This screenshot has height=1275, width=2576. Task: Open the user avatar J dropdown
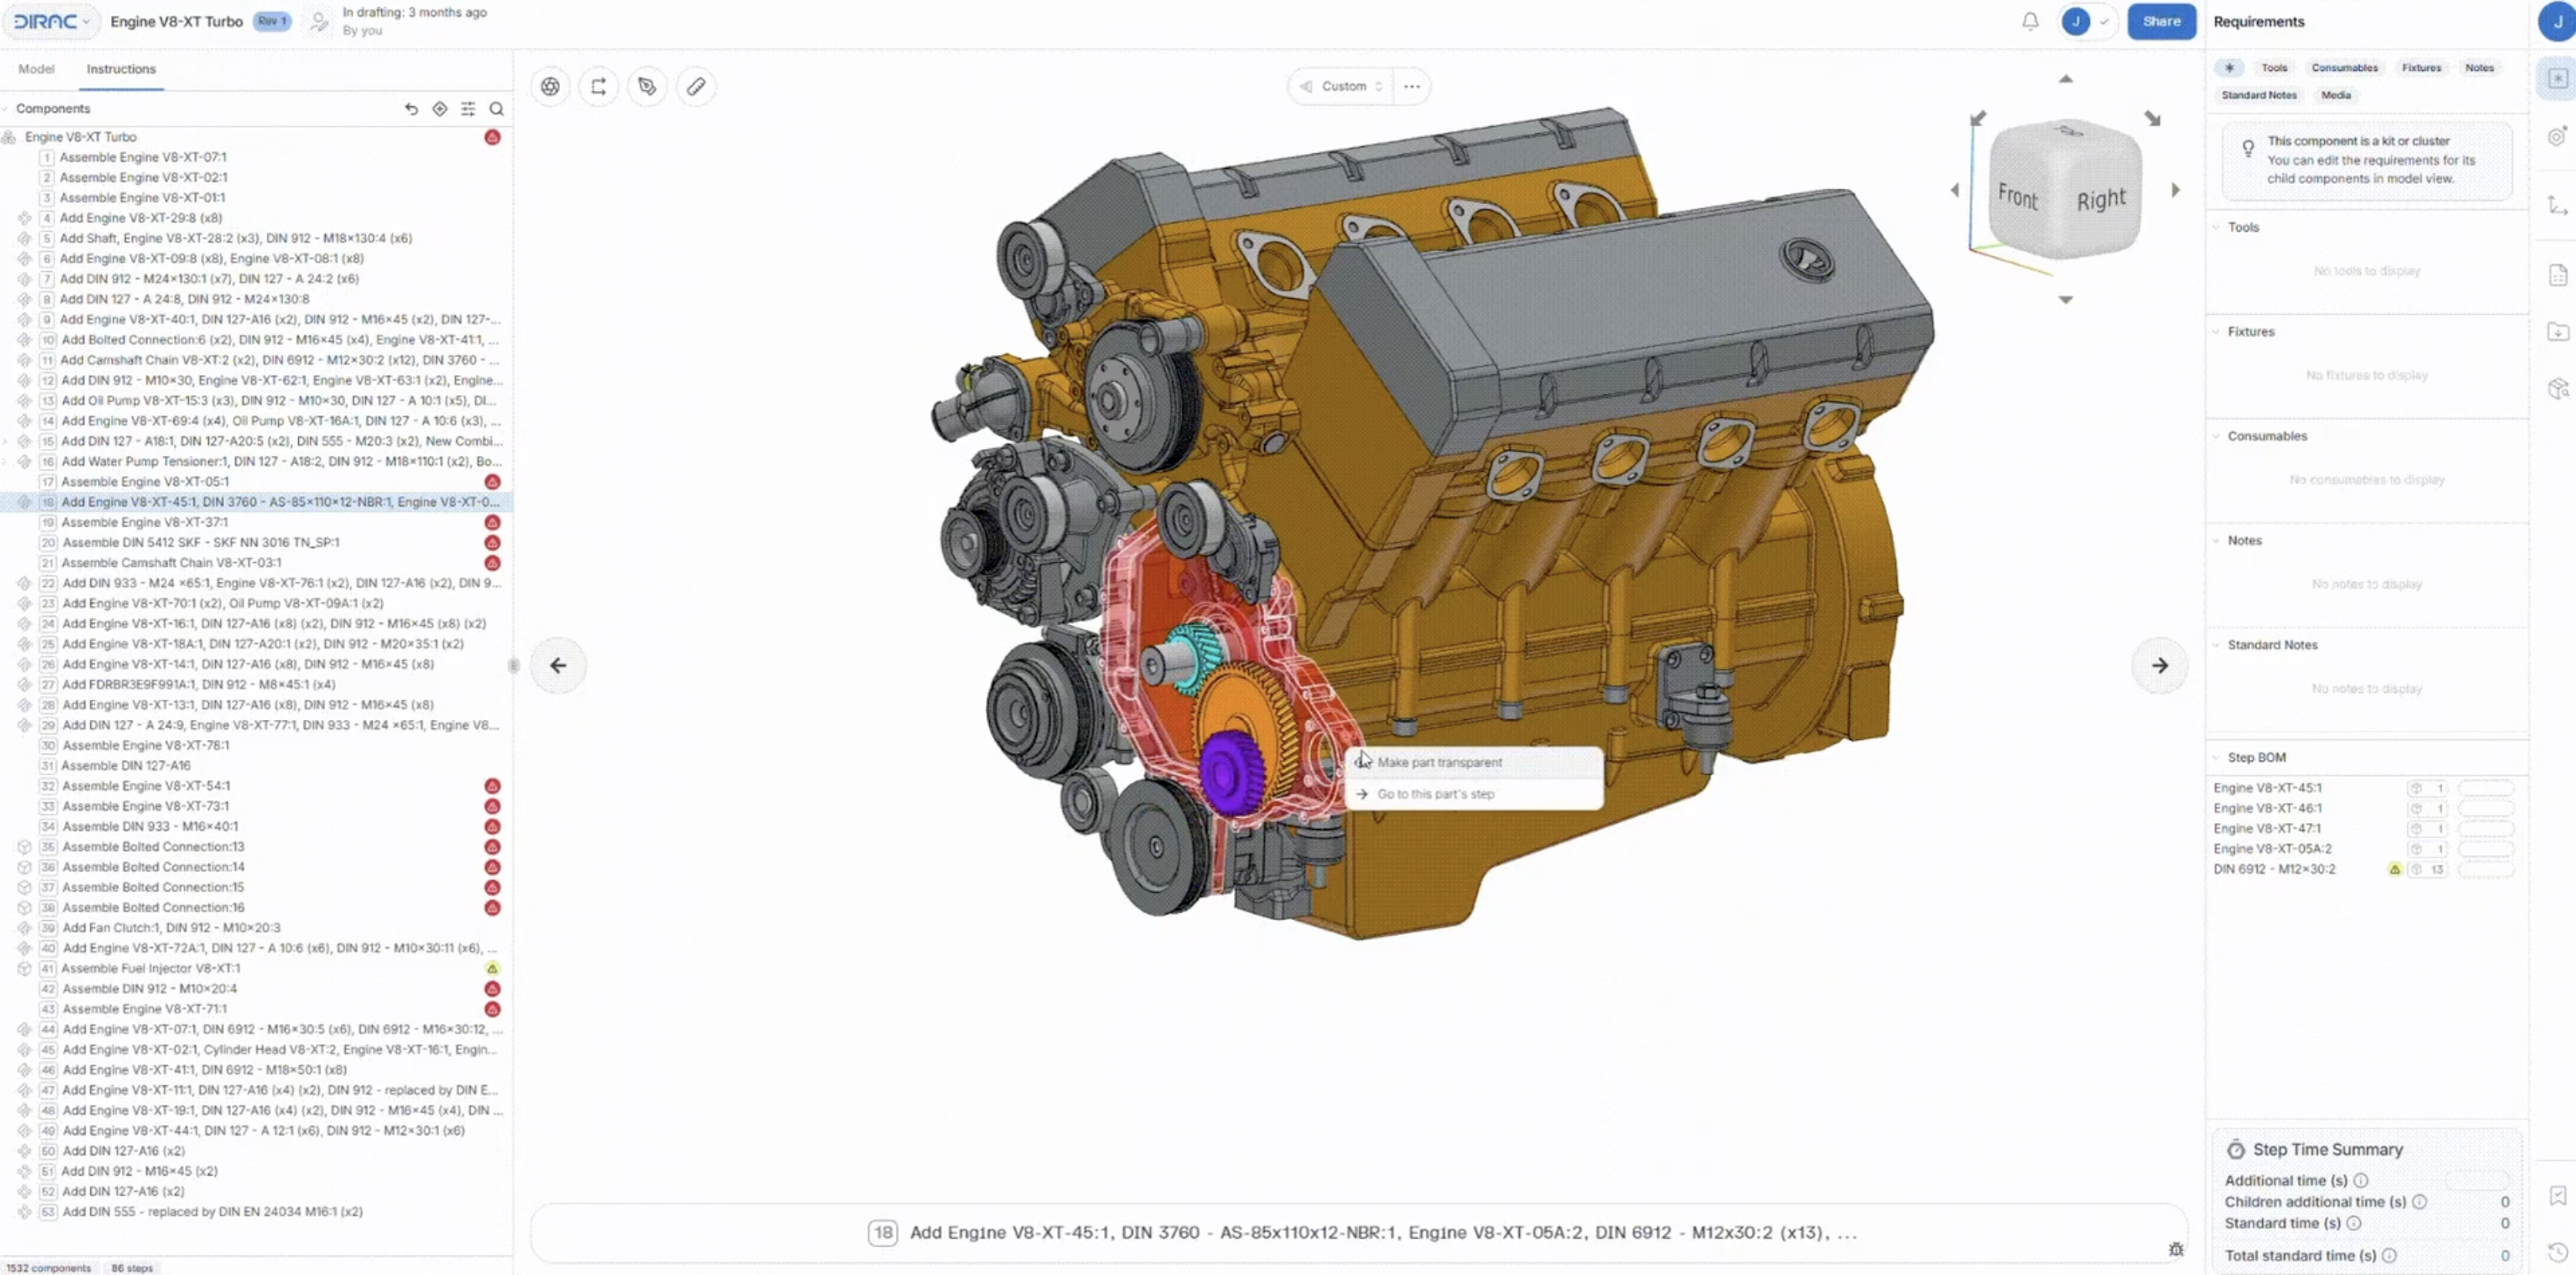(x=2087, y=21)
